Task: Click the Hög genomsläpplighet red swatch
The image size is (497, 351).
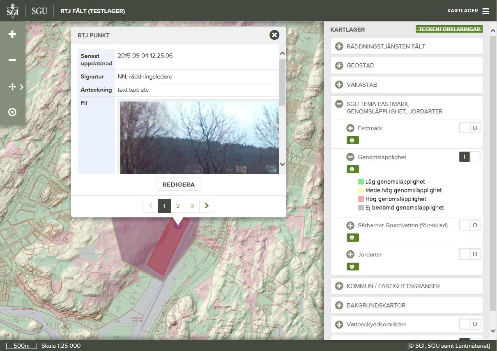Action: [361, 199]
